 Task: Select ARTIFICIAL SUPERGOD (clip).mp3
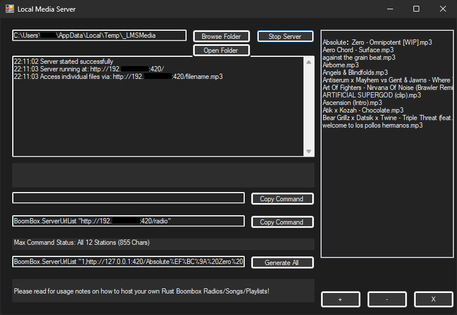point(372,95)
